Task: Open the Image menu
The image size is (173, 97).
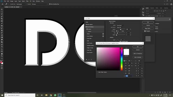Action: (x=12, y=1)
